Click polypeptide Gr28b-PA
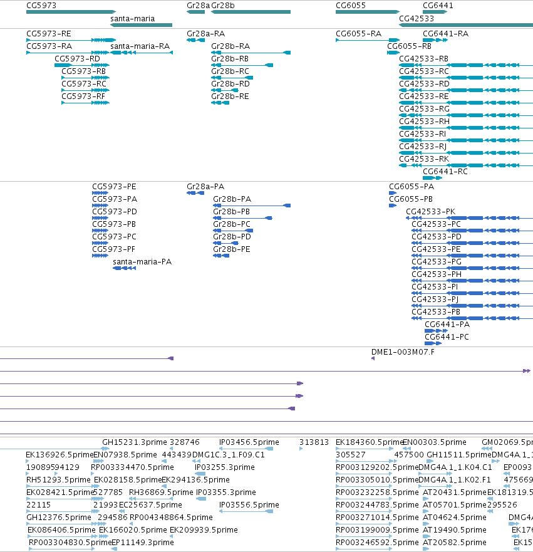The image size is (533, 552). tap(252, 206)
